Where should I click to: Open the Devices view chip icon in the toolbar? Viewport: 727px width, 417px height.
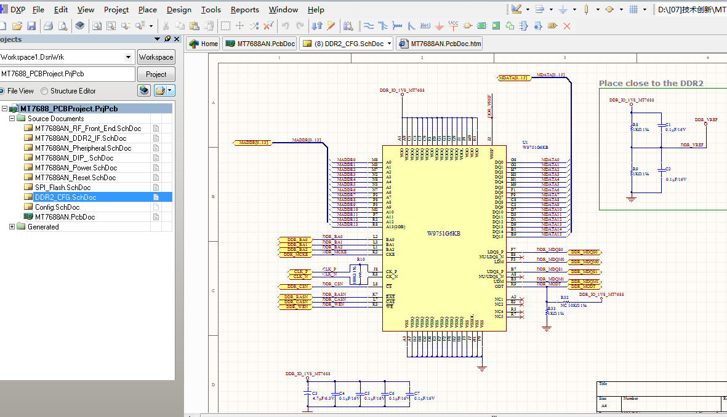[x=80, y=26]
